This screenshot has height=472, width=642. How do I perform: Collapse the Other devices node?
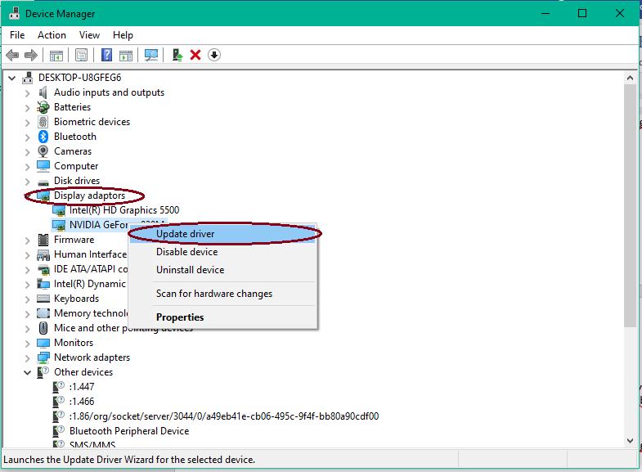pos(27,372)
